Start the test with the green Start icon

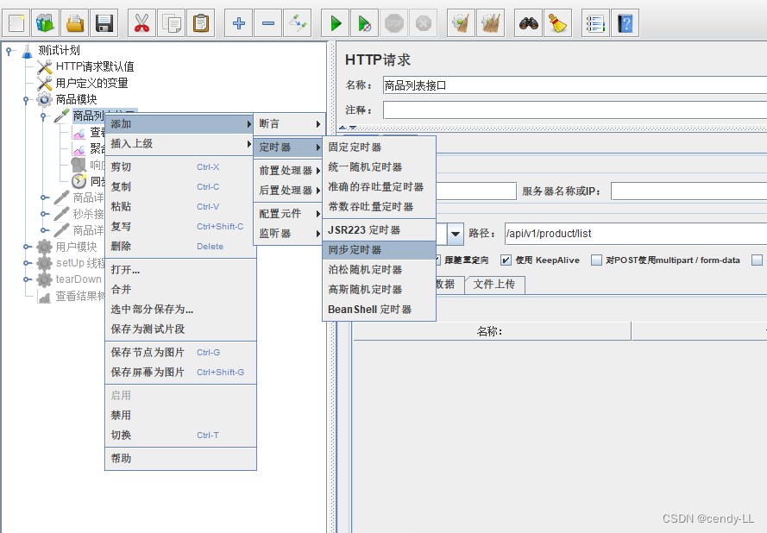pos(335,22)
